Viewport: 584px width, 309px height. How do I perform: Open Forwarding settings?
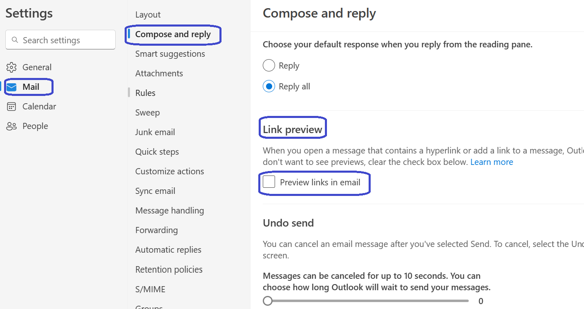point(157,230)
